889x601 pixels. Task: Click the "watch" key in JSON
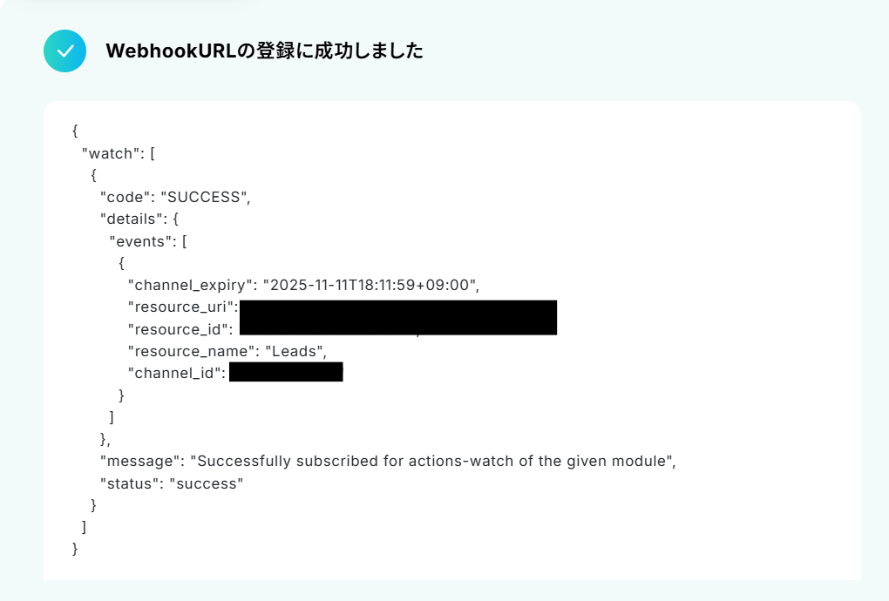tap(111, 153)
